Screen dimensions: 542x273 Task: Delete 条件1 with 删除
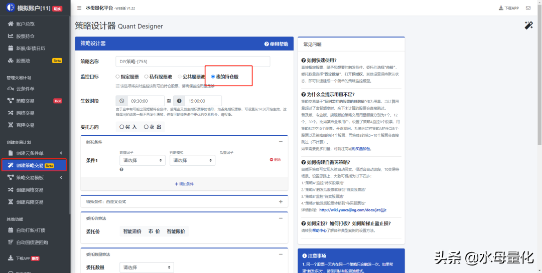click(275, 160)
